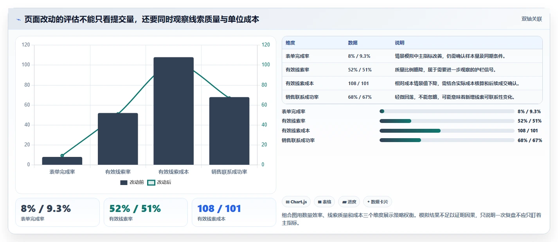
Task: Click the note starting 轻微回落
Action: point(455,97)
